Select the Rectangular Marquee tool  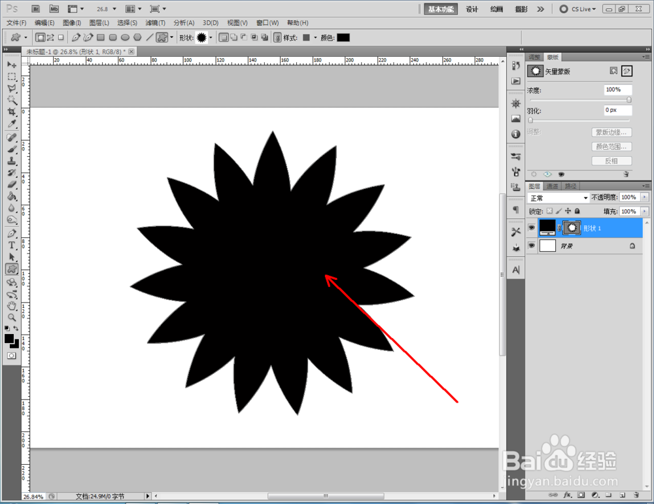[12, 76]
